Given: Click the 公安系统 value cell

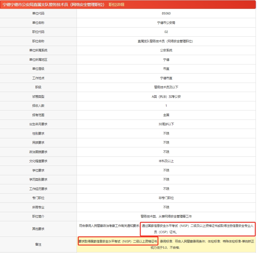Looking at the screenshot, I should click(x=166, y=50).
